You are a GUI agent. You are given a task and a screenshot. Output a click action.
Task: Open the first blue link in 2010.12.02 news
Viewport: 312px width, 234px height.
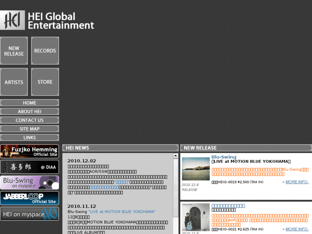click(x=121, y=182)
